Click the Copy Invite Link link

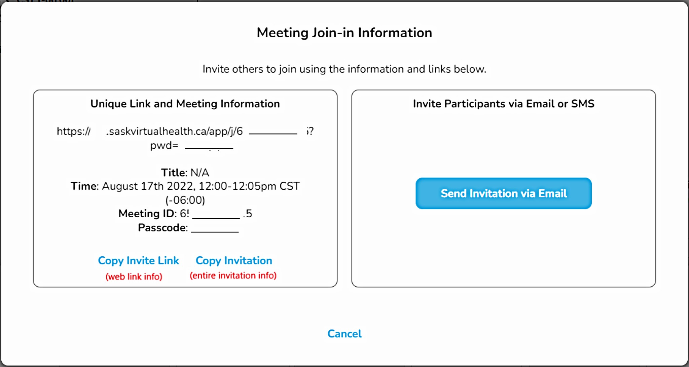click(138, 261)
